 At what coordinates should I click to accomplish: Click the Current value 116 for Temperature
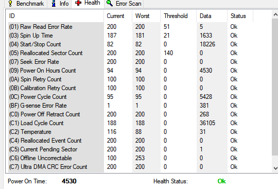(112, 132)
